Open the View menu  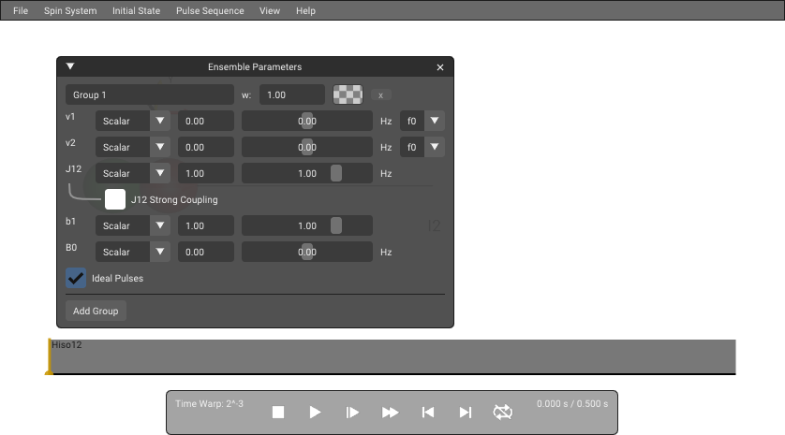coord(270,10)
